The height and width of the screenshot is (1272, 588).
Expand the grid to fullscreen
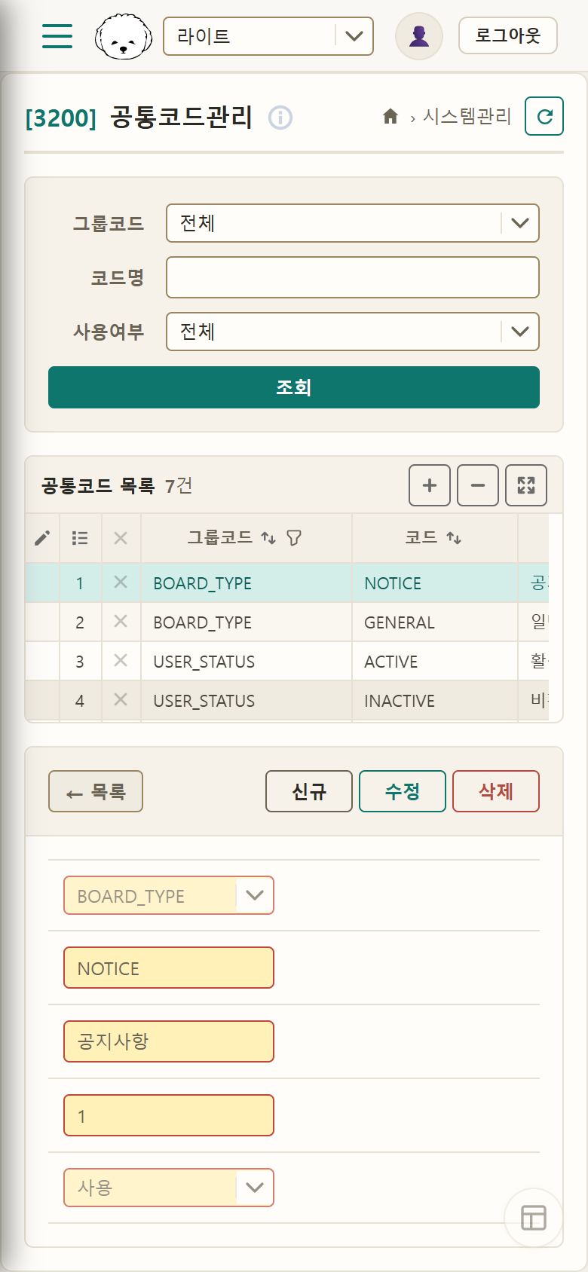click(526, 485)
